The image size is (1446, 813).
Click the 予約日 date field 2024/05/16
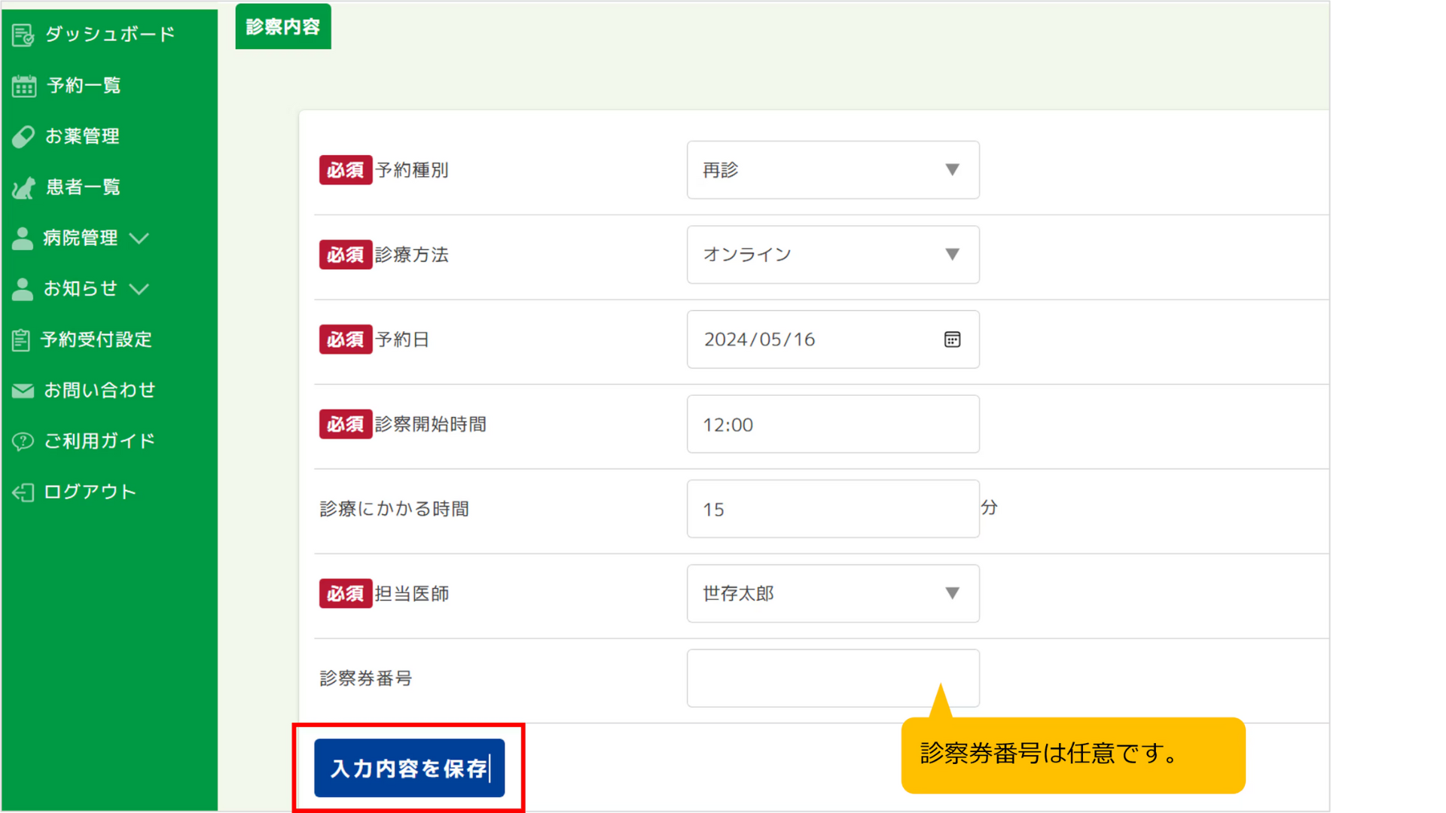point(833,340)
